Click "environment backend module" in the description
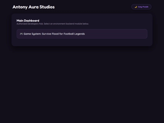 click(x=67, y=24)
